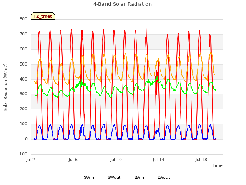246x185 pixels.
Task: Click the 0 y-axis value
Action: (26, 139)
